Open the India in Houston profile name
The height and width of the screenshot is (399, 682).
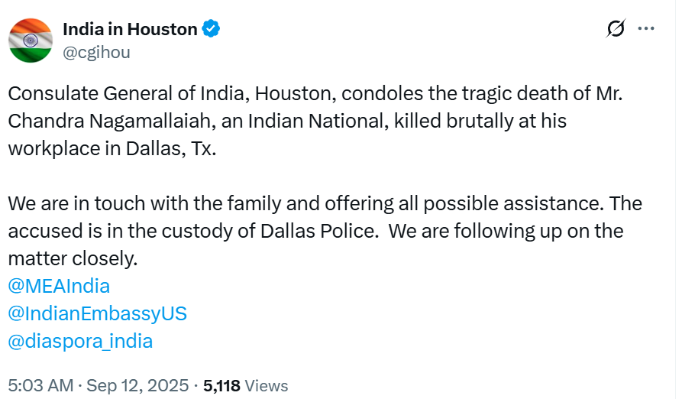(130, 30)
